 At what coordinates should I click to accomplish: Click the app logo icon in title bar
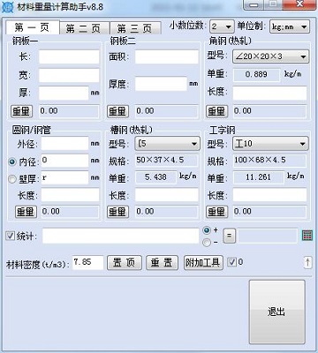coord(8,7)
